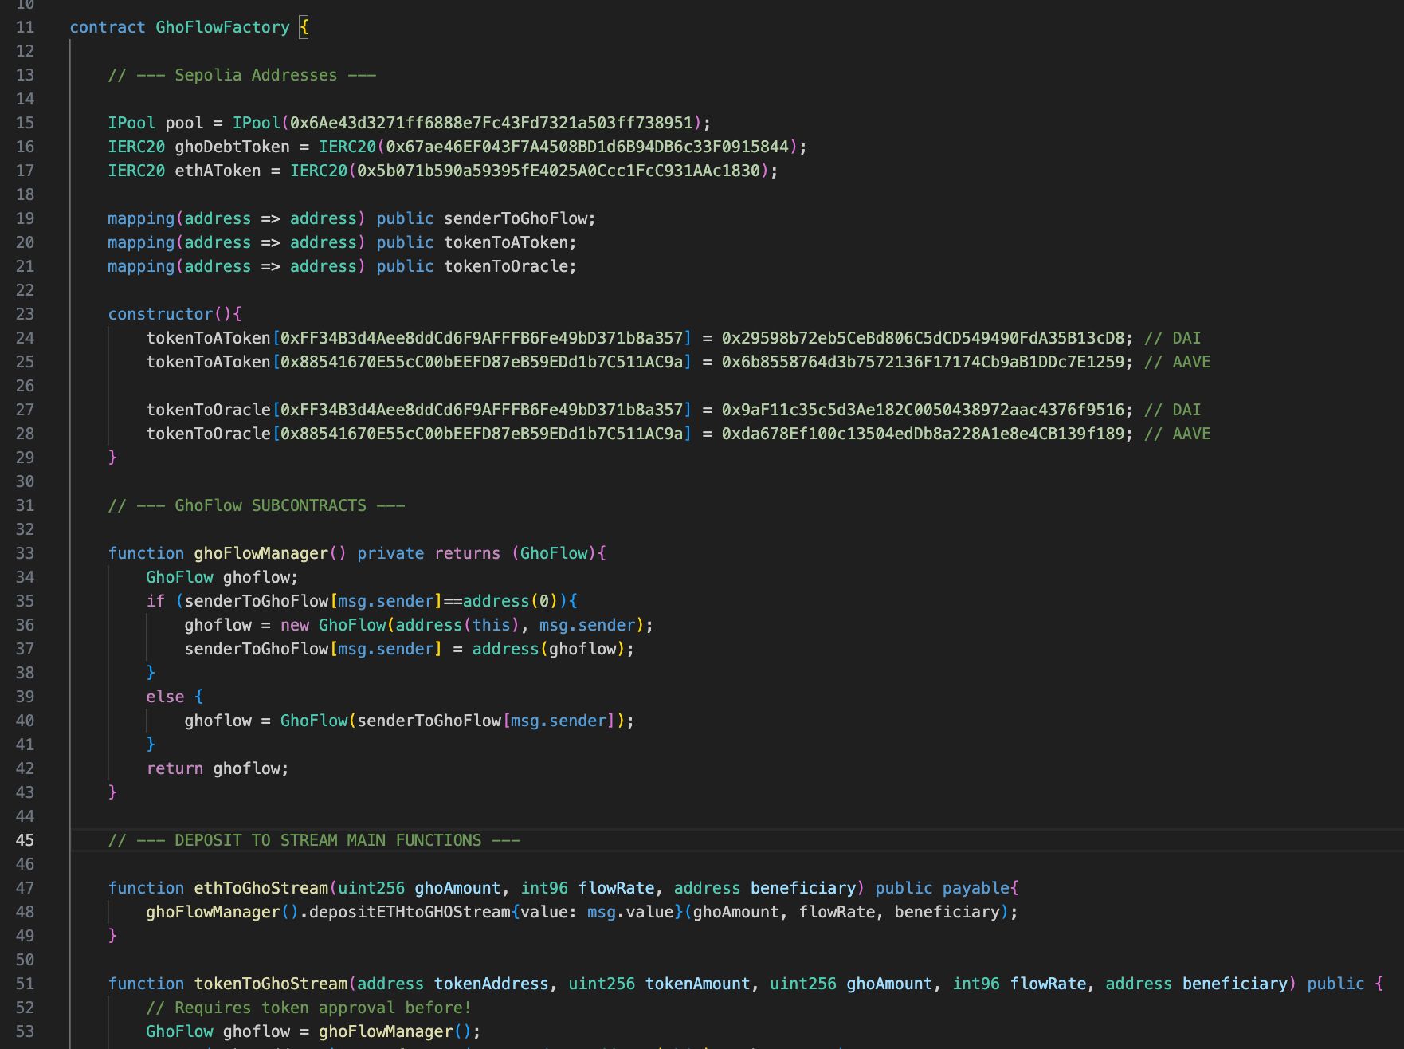Click tokenToGhoStream function name
The height and width of the screenshot is (1049, 1404).
click(x=271, y=984)
